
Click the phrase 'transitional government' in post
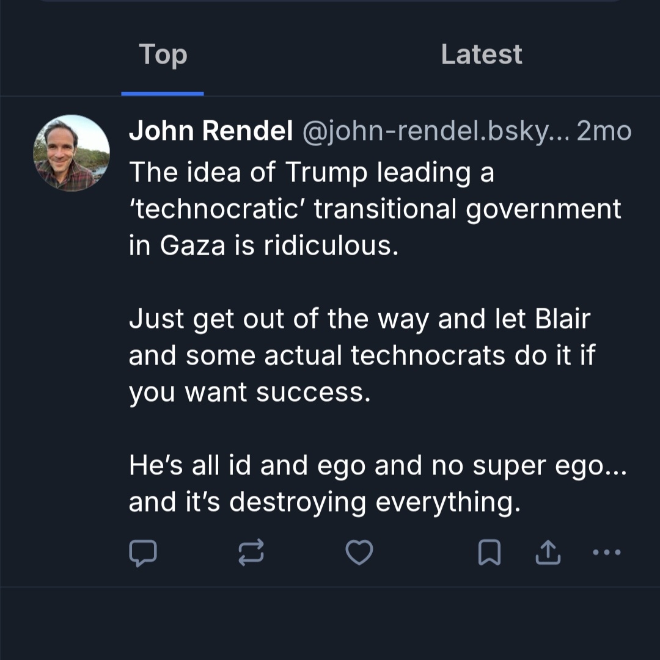(x=468, y=209)
